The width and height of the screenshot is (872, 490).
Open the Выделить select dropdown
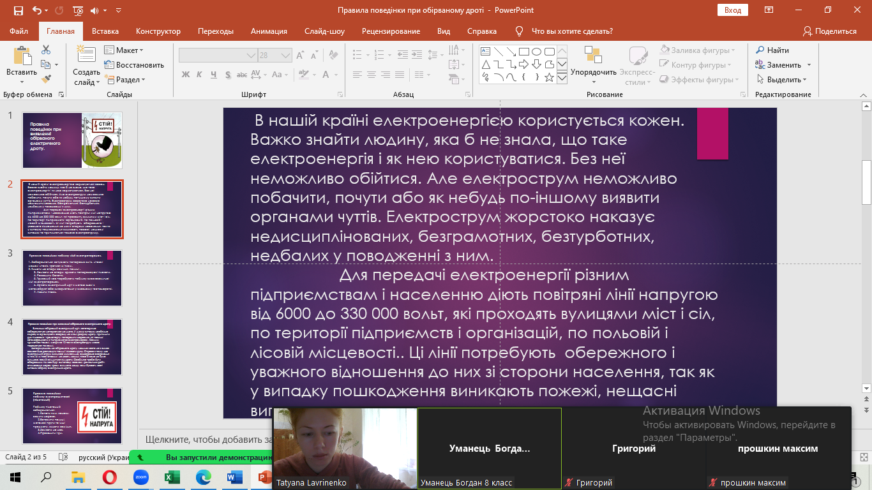(x=783, y=80)
